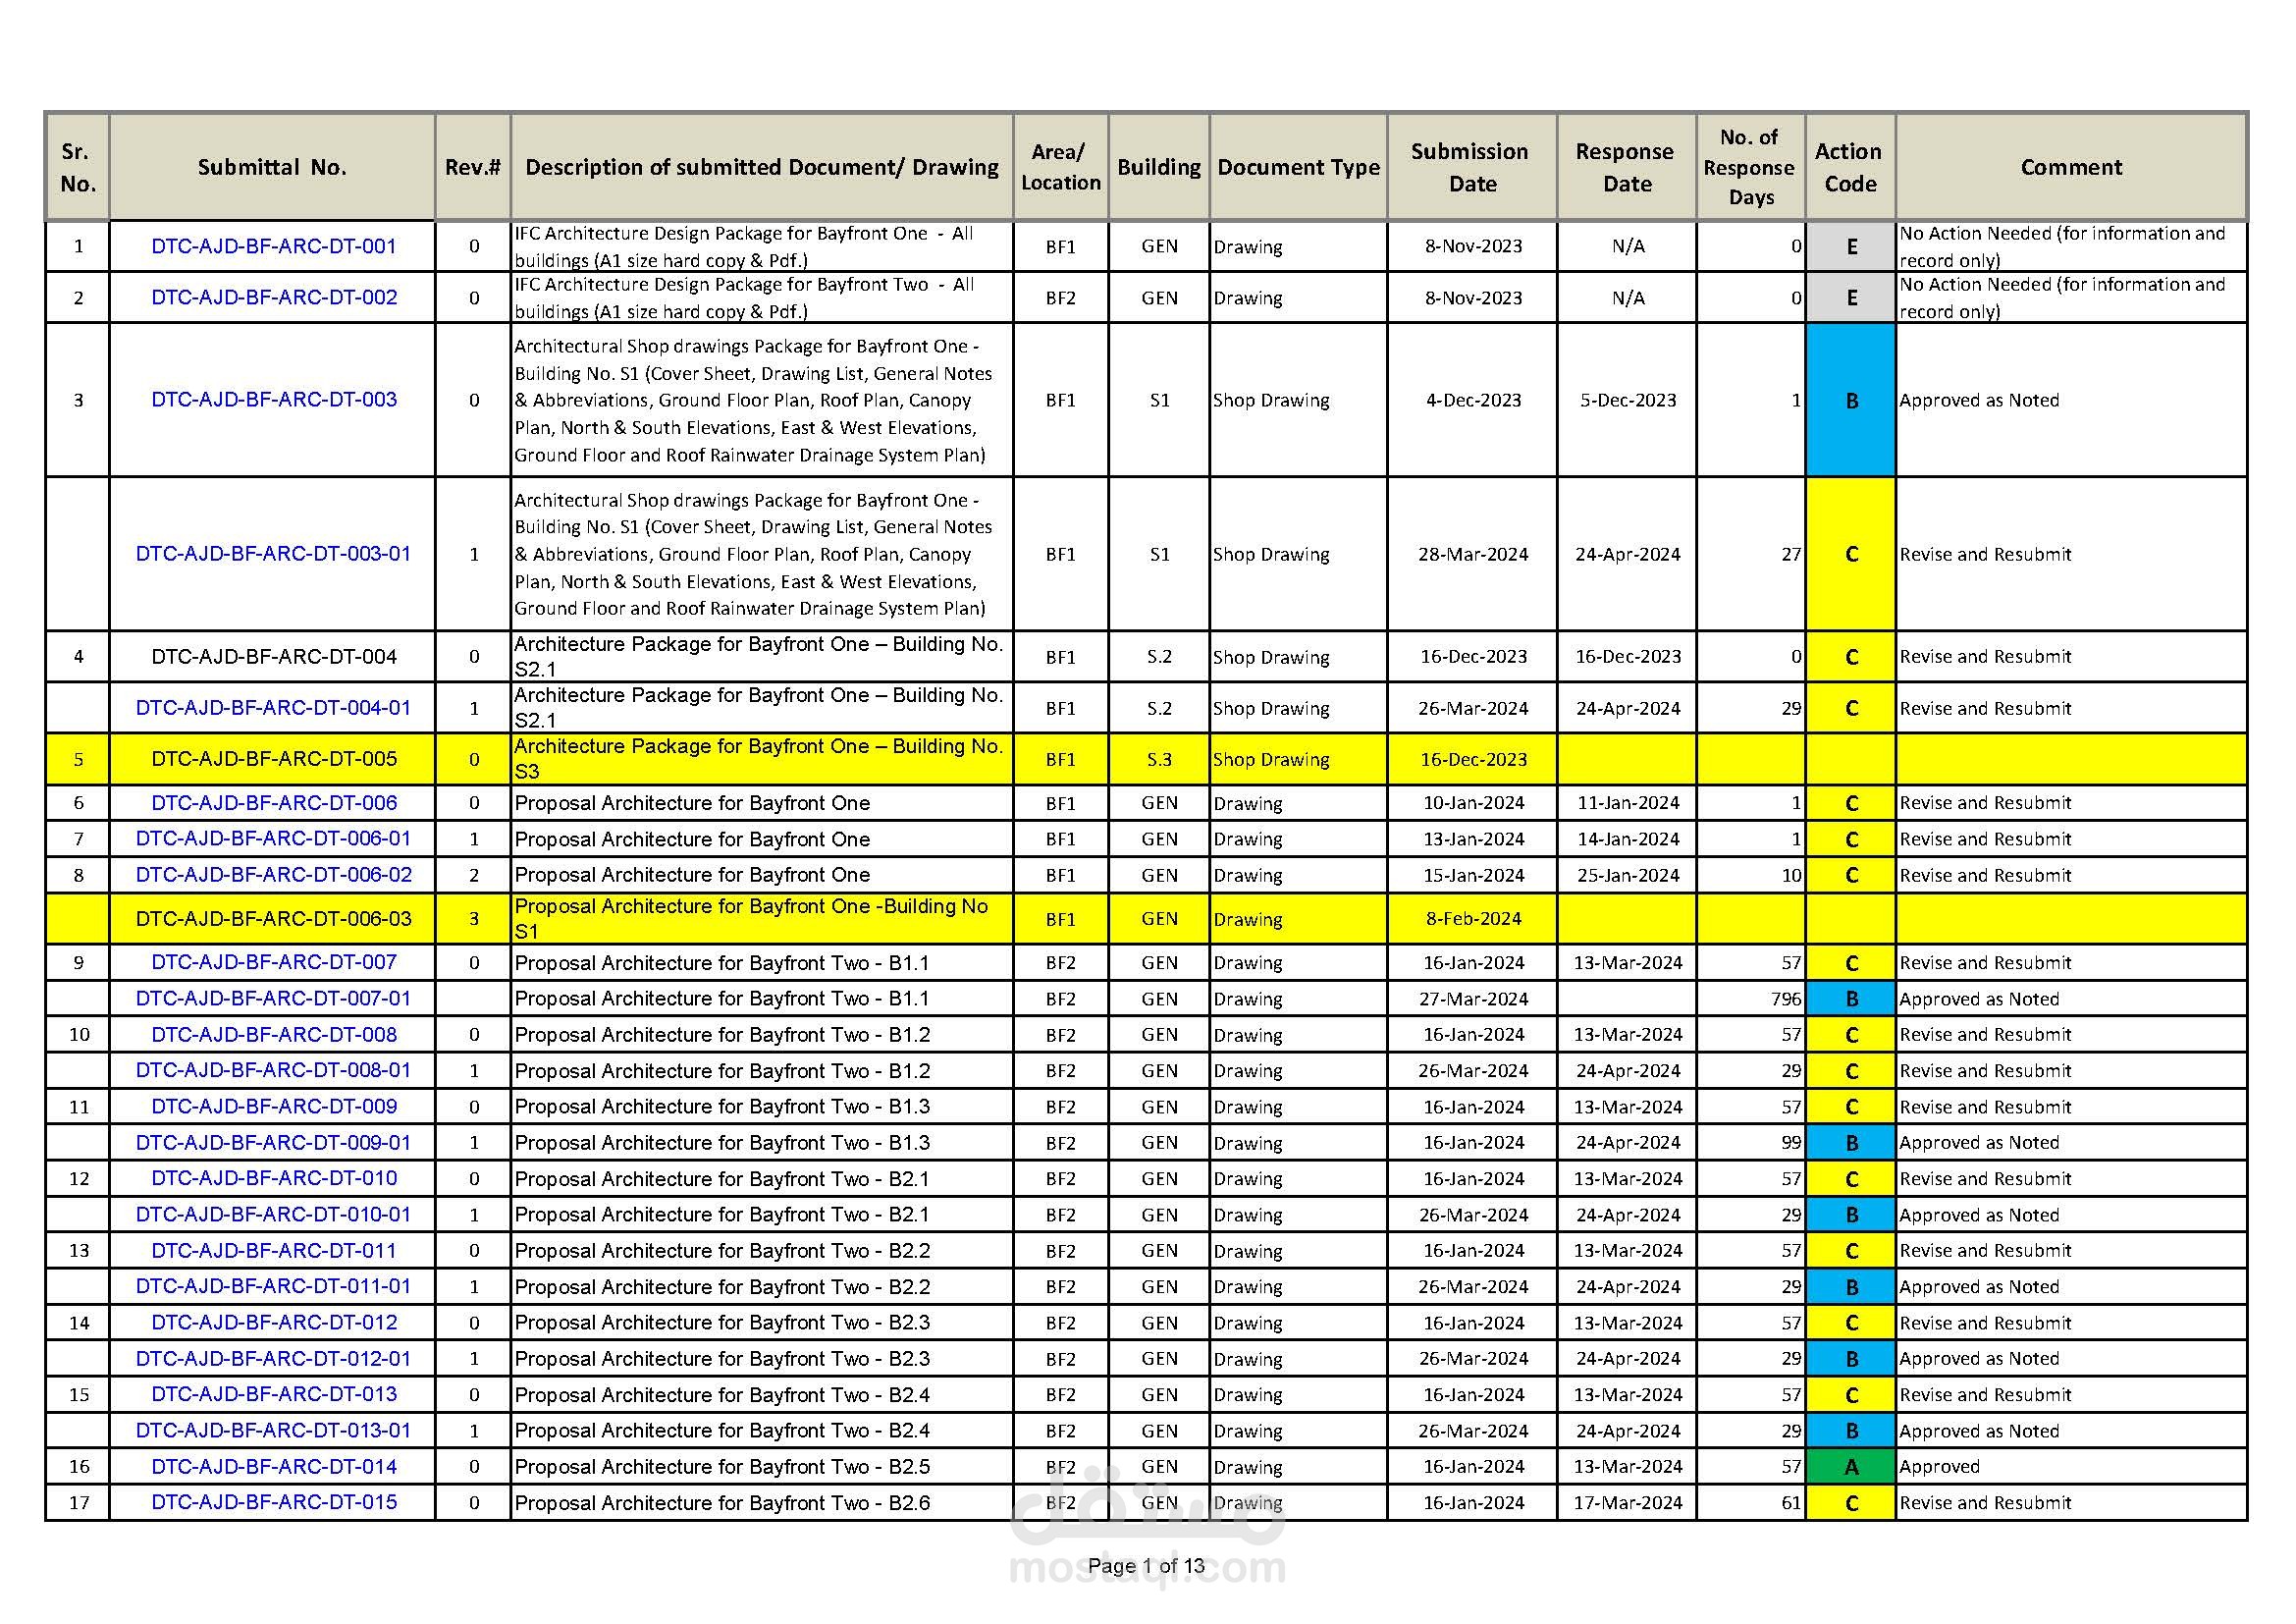The width and height of the screenshot is (2296, 1624).
Task: Select Approved as Noted comment for DT-003
Action: (x=1979, y=400)
